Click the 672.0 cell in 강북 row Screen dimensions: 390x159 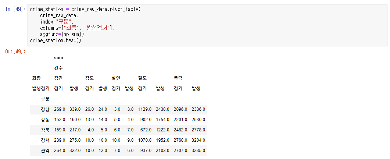coord(146,130)
